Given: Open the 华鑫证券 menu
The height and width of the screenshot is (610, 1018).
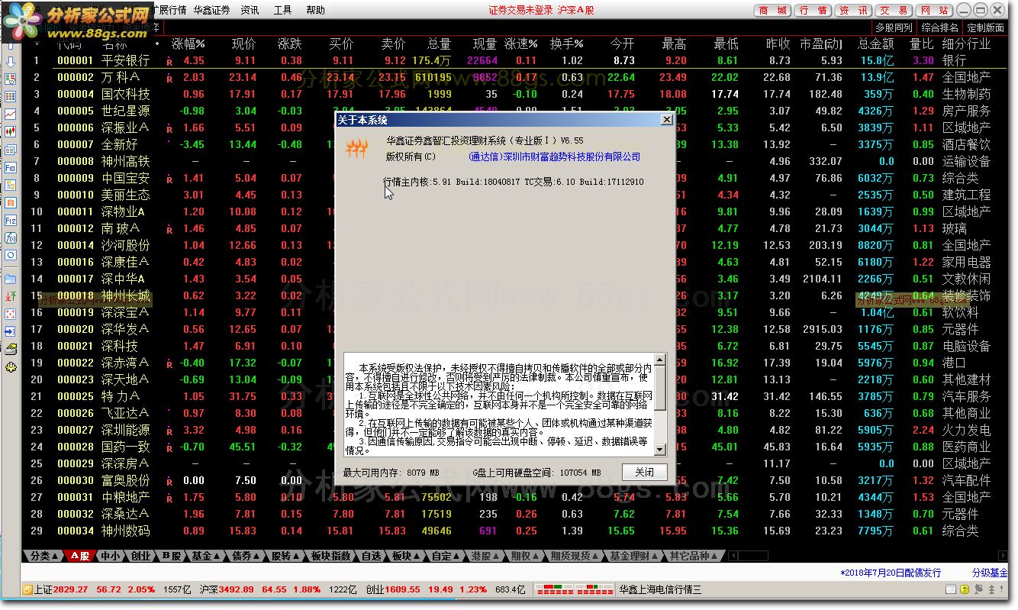Looking at the screenshot, I should (211, 10).
